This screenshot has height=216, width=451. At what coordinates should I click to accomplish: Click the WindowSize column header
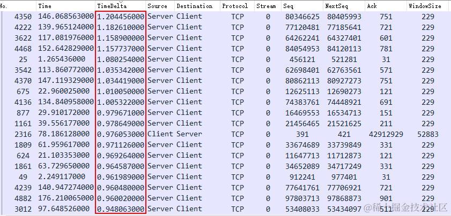428,6
